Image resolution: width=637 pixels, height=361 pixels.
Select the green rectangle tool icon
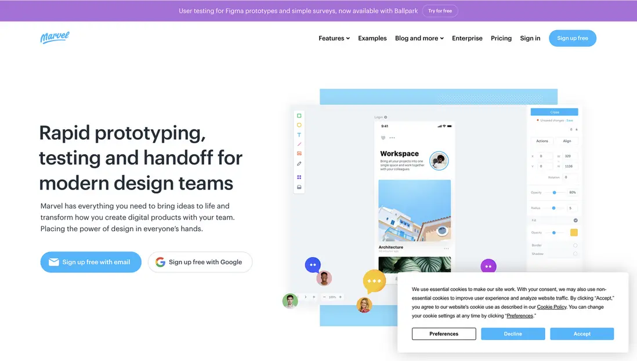(299, 116)
